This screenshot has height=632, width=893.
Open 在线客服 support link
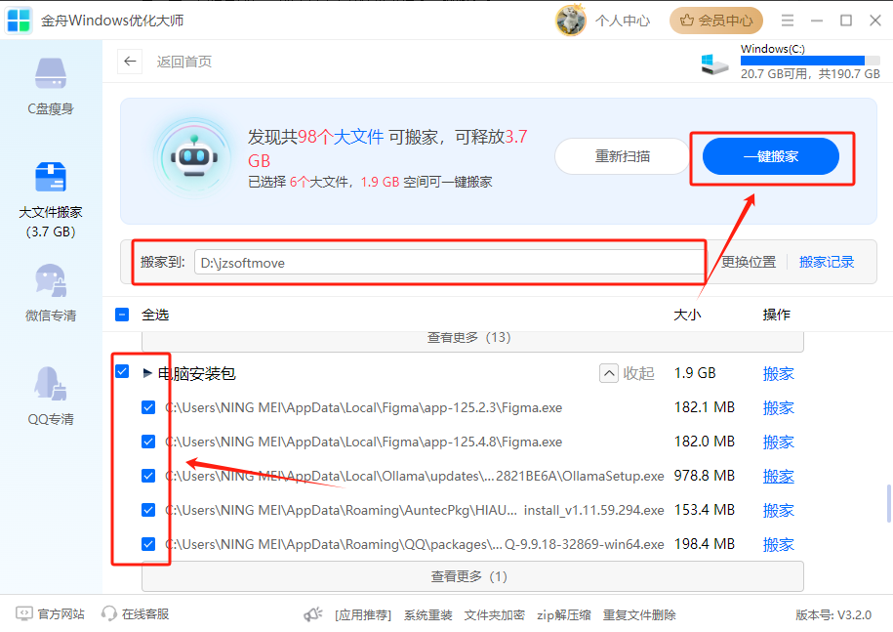tap(145, 614)
